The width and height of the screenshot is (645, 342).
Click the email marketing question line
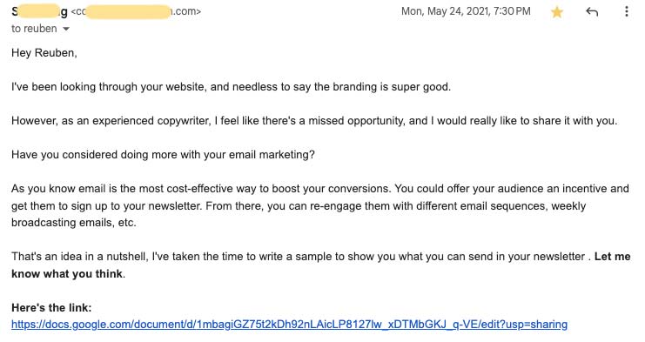[x=163, y=155]
